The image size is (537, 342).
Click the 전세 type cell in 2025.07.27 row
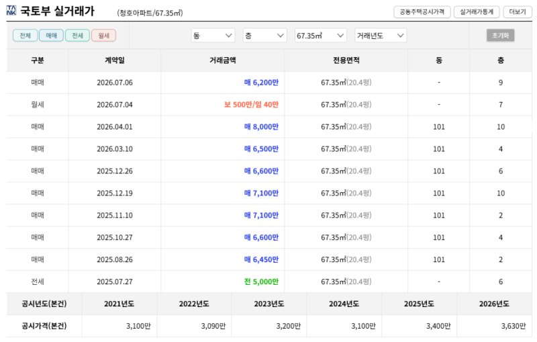tap(38, 282)
